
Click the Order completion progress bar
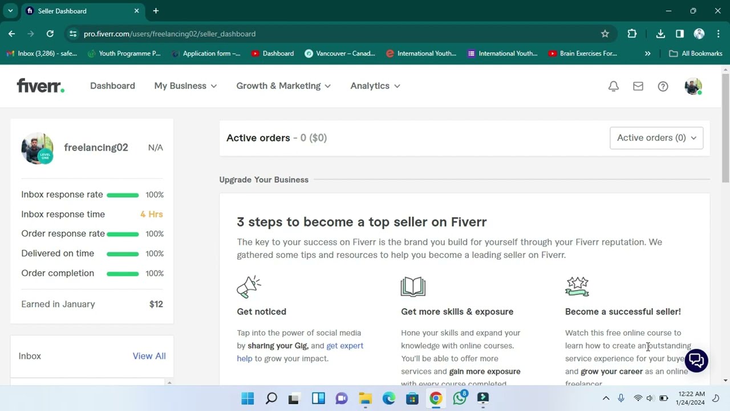pyautogui.click(x=123, y=274)
